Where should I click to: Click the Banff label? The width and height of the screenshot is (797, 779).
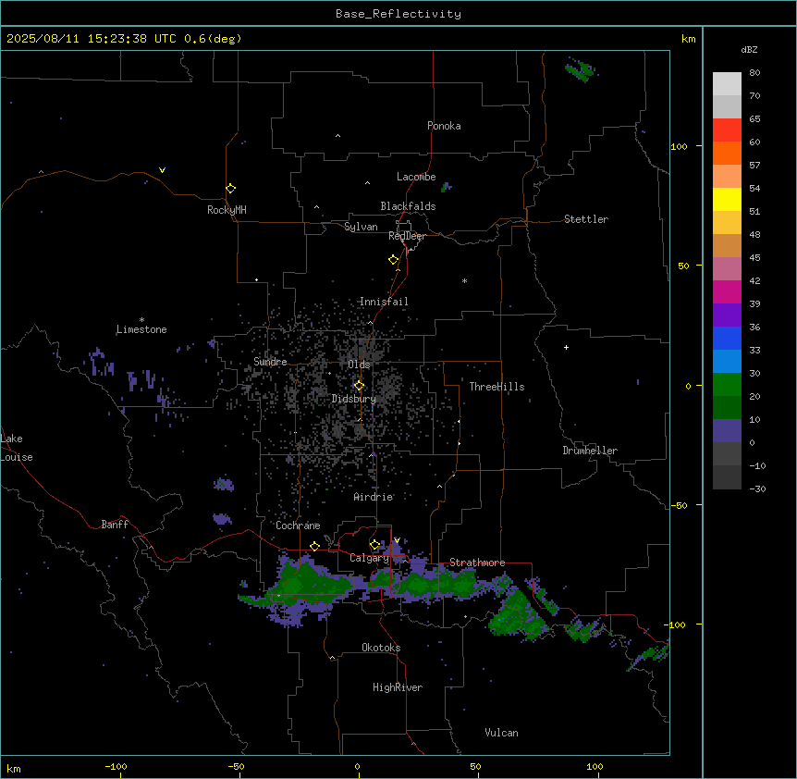[x=115, y=525]
